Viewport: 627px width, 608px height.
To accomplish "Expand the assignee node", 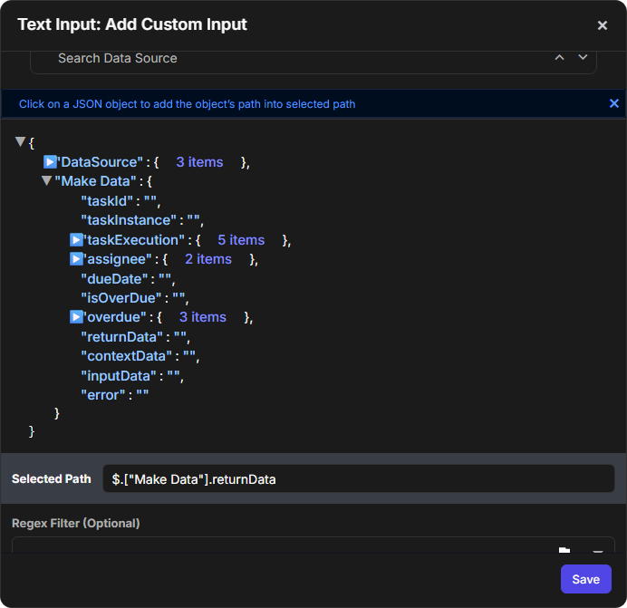I will [76, 259].
